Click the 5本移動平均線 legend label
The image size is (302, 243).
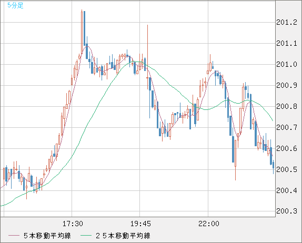(47, 236)
